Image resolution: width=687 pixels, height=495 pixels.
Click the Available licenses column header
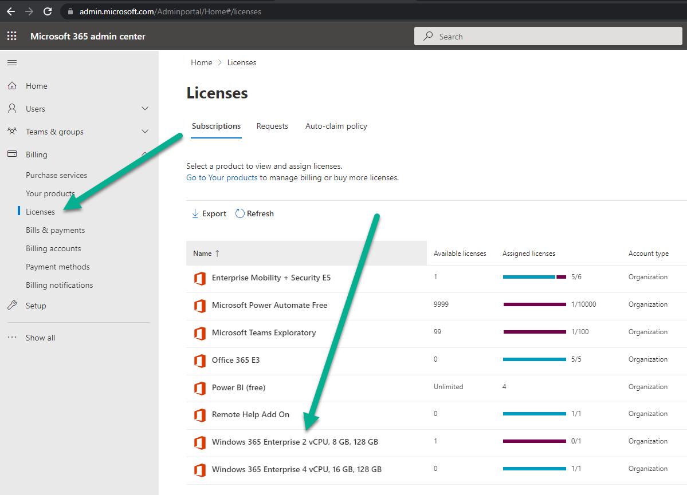[460, 254]
